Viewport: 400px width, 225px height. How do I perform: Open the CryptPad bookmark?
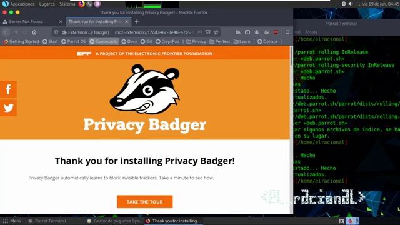(x=167, y=42)
